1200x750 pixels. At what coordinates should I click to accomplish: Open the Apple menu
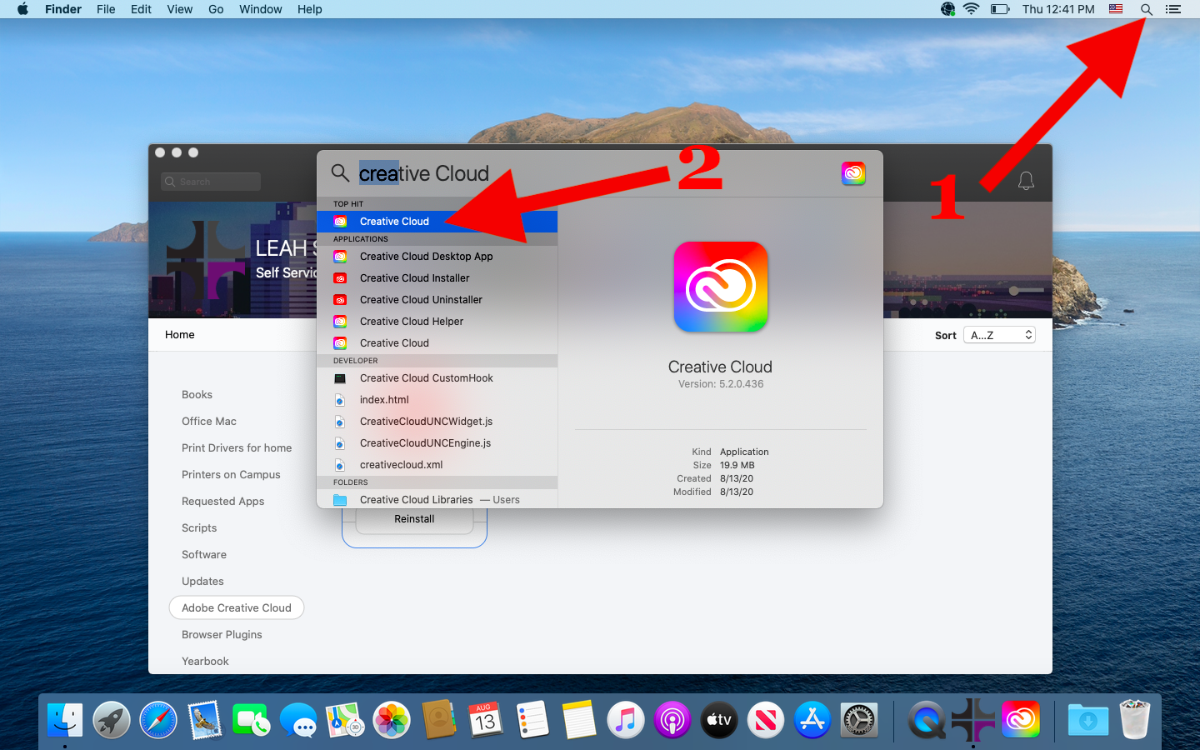pos(22,9)
